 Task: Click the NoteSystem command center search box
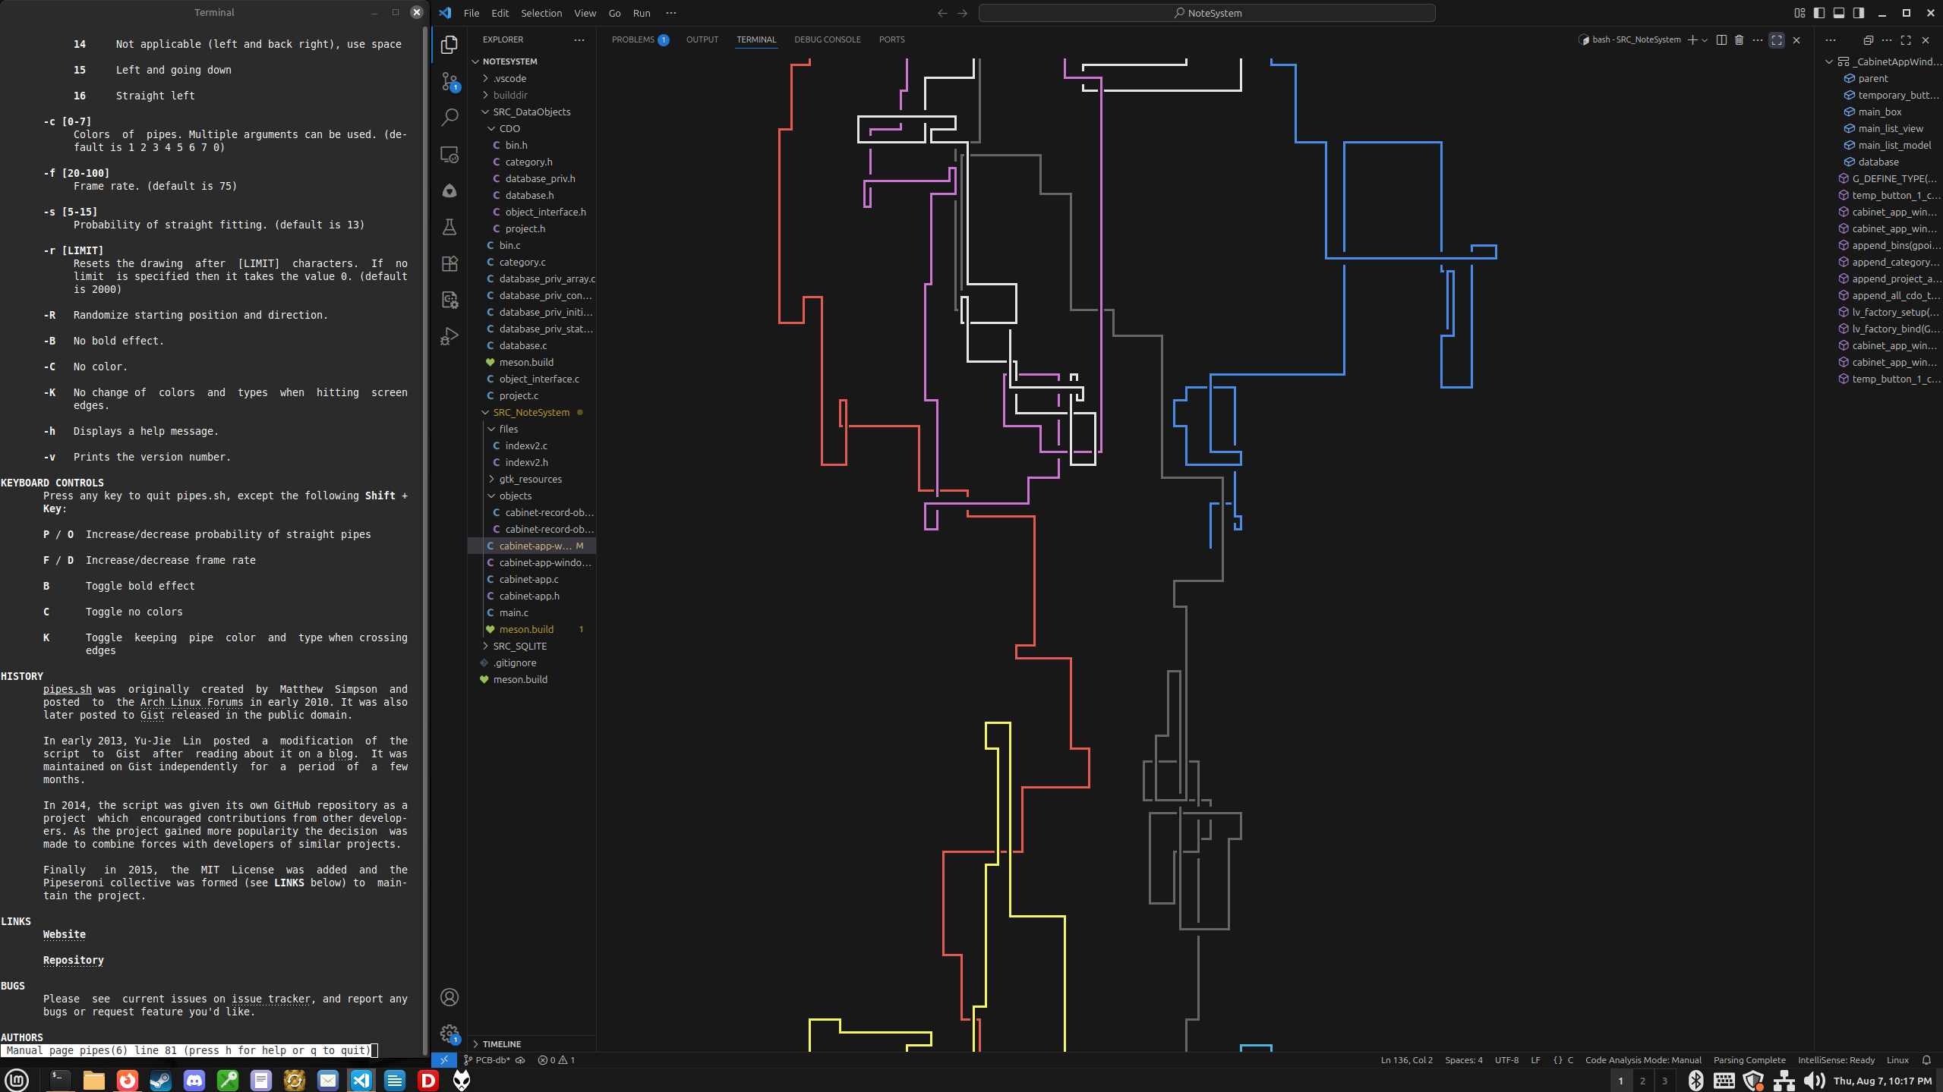tap(1206, 13)
